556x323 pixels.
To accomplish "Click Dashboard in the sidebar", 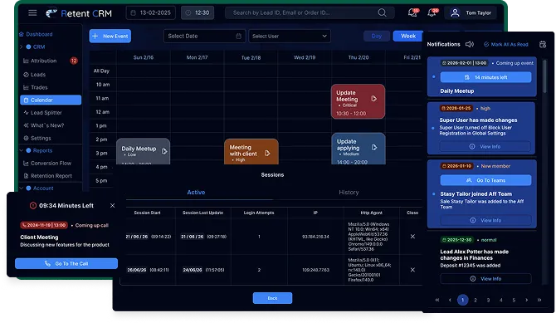I will pos(39,34).
